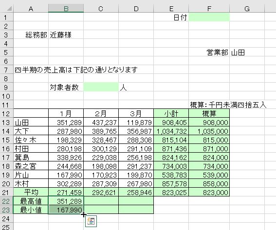
Task: Select row 12 header
Action: [6, 113]
